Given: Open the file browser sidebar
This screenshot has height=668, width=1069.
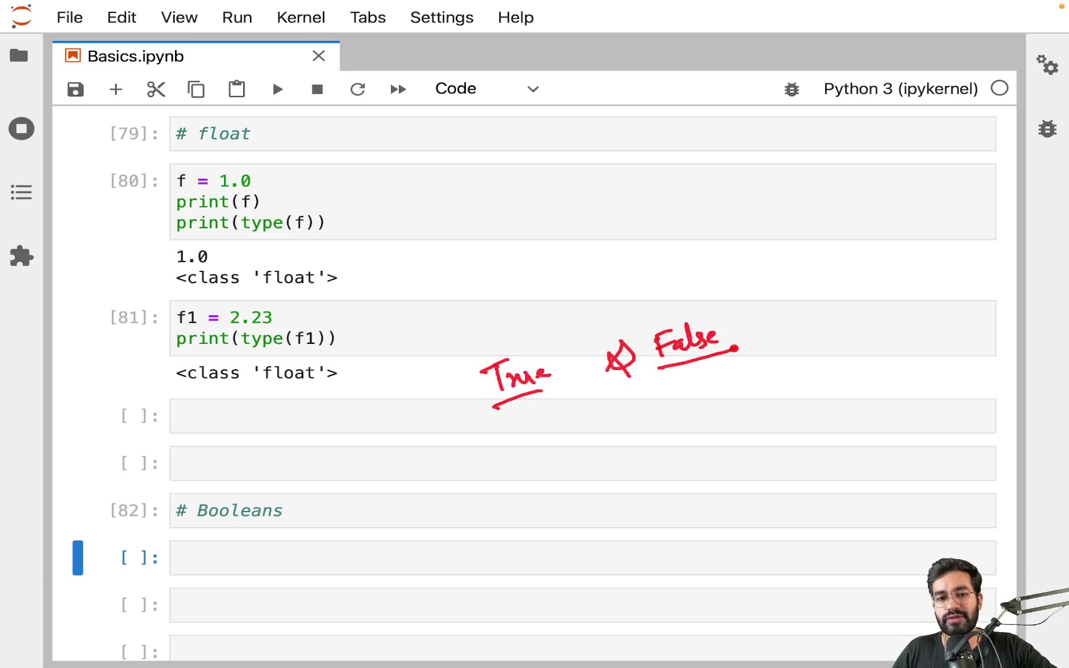Looking at the screenshot, I should pyautogui.click(x=19, y=56).
